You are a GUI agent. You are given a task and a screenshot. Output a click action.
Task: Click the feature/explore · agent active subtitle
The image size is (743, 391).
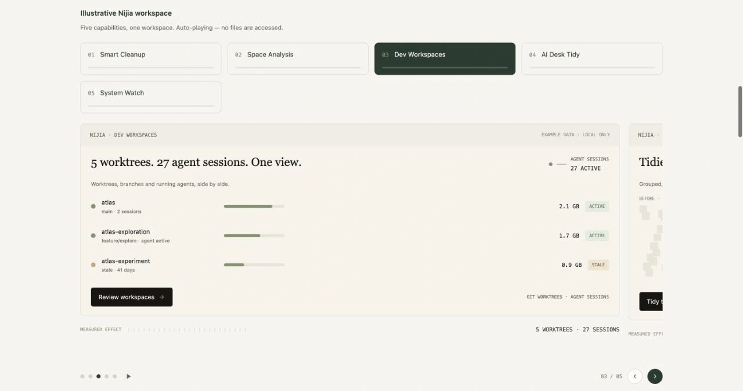click(x=136, y=241)
